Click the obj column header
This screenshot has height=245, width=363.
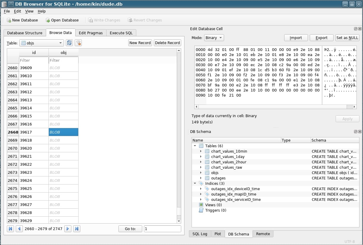64,52
